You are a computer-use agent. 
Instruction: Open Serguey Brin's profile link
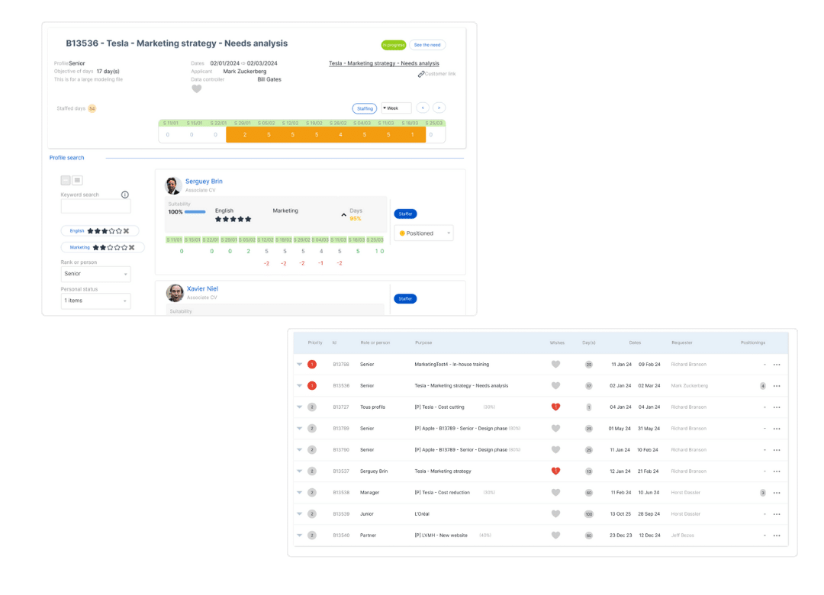[204, 182]
